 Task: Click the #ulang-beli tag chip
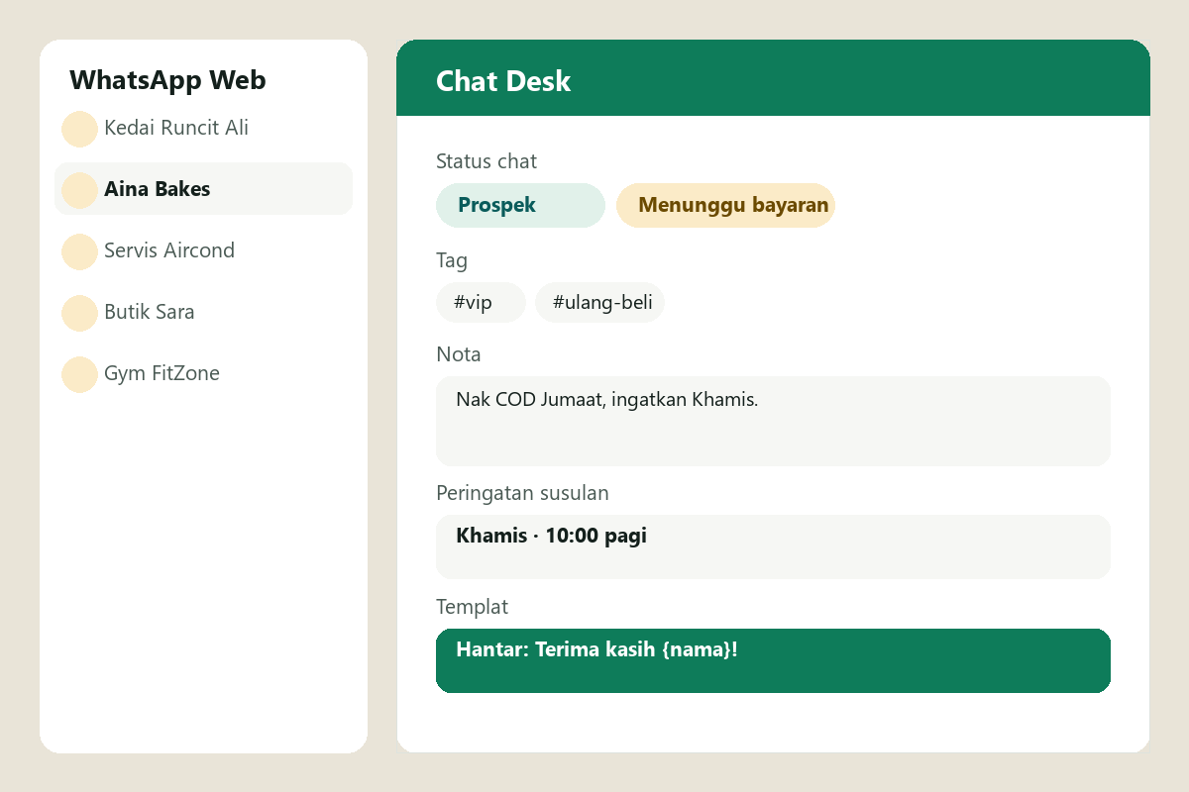[x=599, y=302]
